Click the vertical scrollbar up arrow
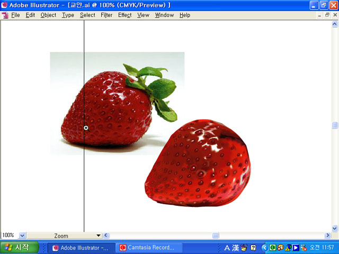Image resolution: width=339 pixels, height=254 pixels. point(335,24)
